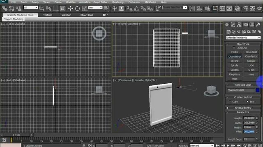This screenshot has height=147, width=263.
Task: Toggle the Angle Snap button
Action: [x=136, y=8]
